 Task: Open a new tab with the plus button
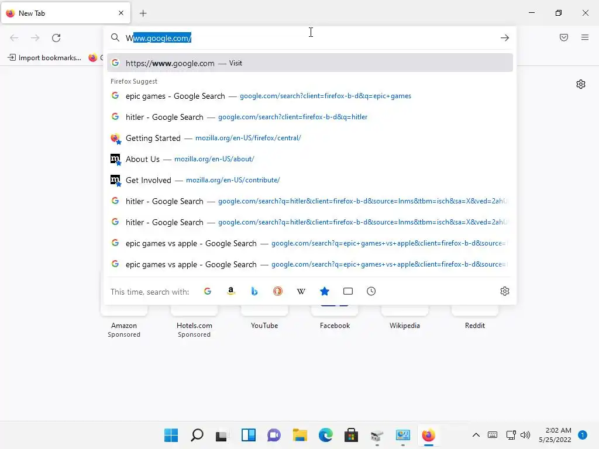click(x=143, y=13)
